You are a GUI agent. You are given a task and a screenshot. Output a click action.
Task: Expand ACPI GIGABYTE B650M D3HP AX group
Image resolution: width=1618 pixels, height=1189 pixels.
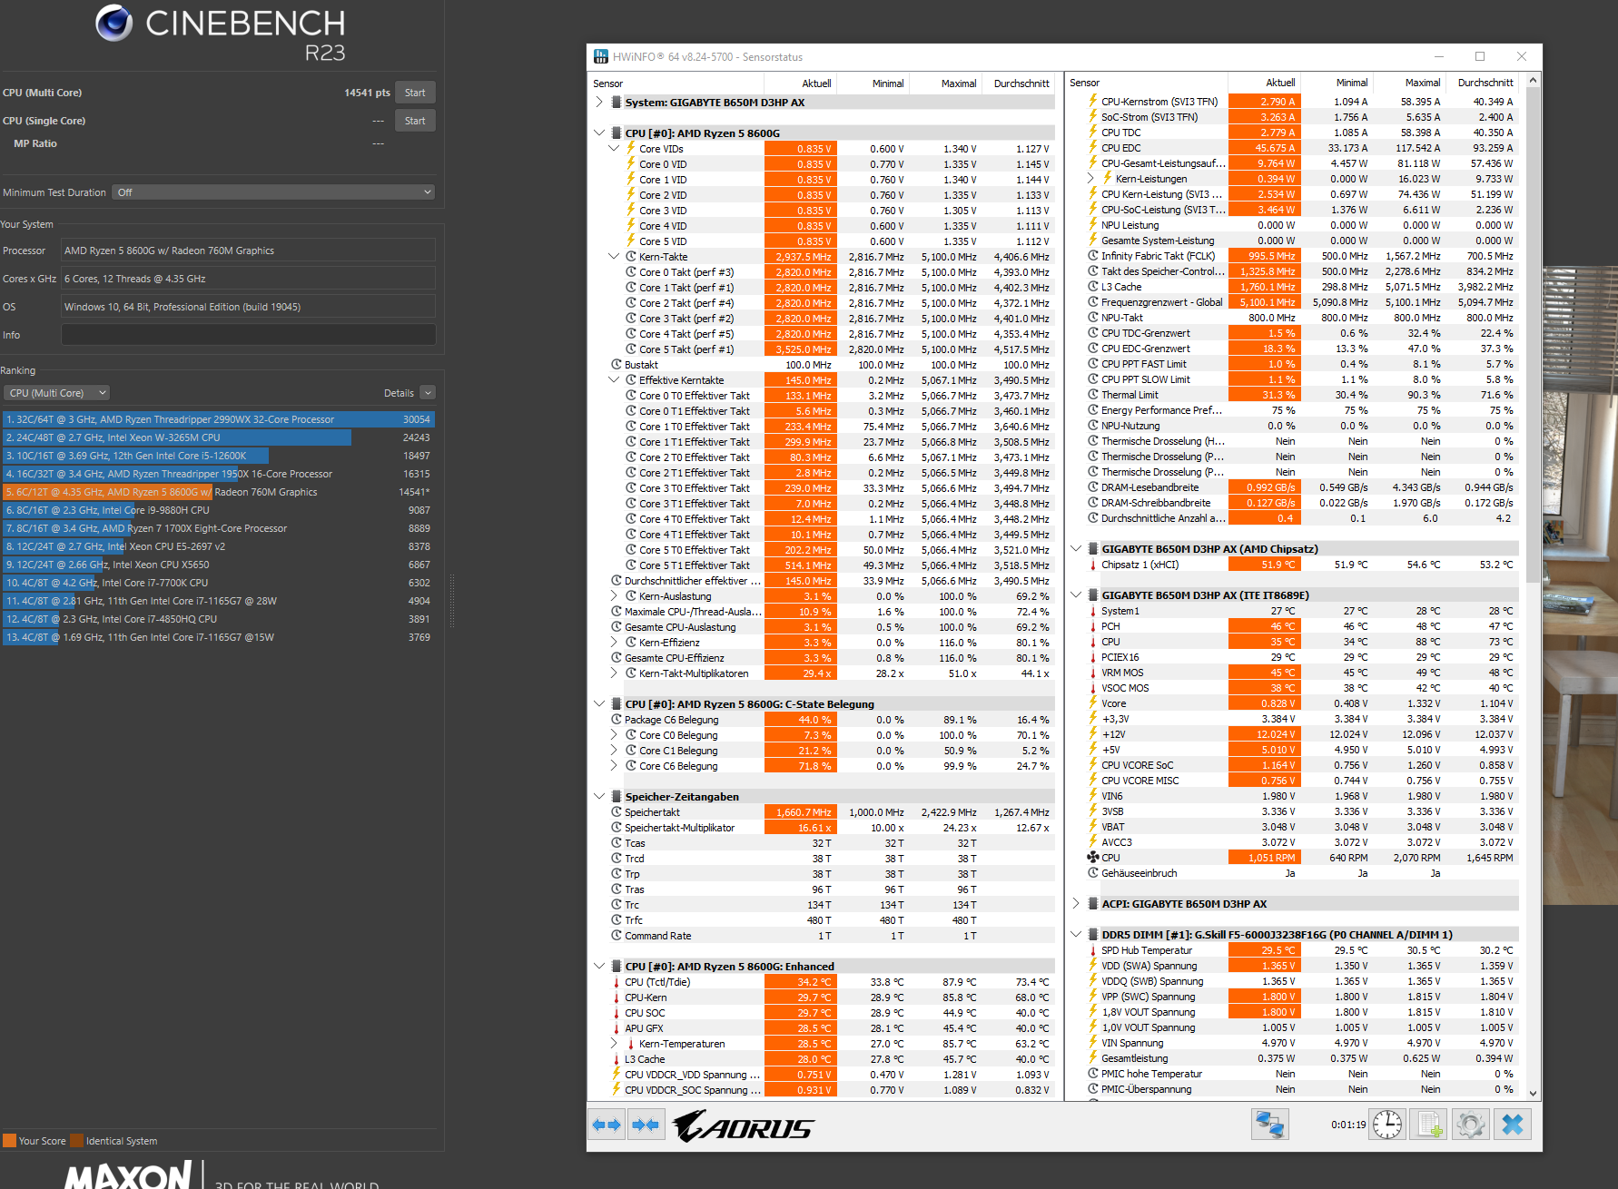[x=1076, y=904]
